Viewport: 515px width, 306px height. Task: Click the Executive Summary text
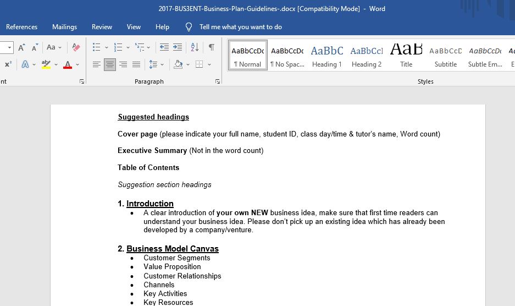pyautogui.click(x=152, y=150)
